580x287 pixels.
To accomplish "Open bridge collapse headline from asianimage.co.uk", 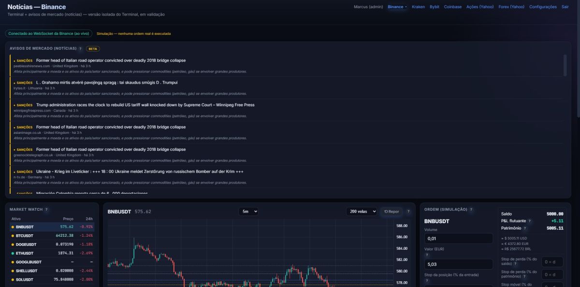I will (111, 127).
